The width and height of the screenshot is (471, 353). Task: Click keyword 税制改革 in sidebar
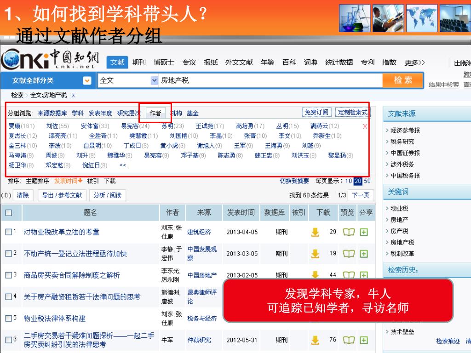click(402, 254)
